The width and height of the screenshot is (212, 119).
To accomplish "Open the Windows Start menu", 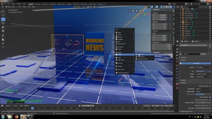I will (3, 117).
